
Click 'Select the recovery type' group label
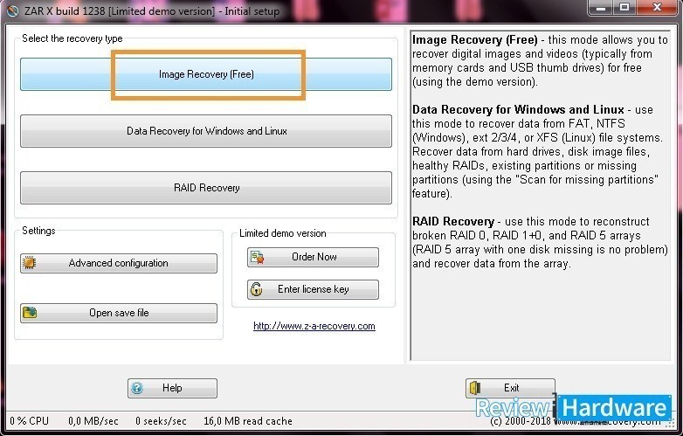click(x=72, y=38)
